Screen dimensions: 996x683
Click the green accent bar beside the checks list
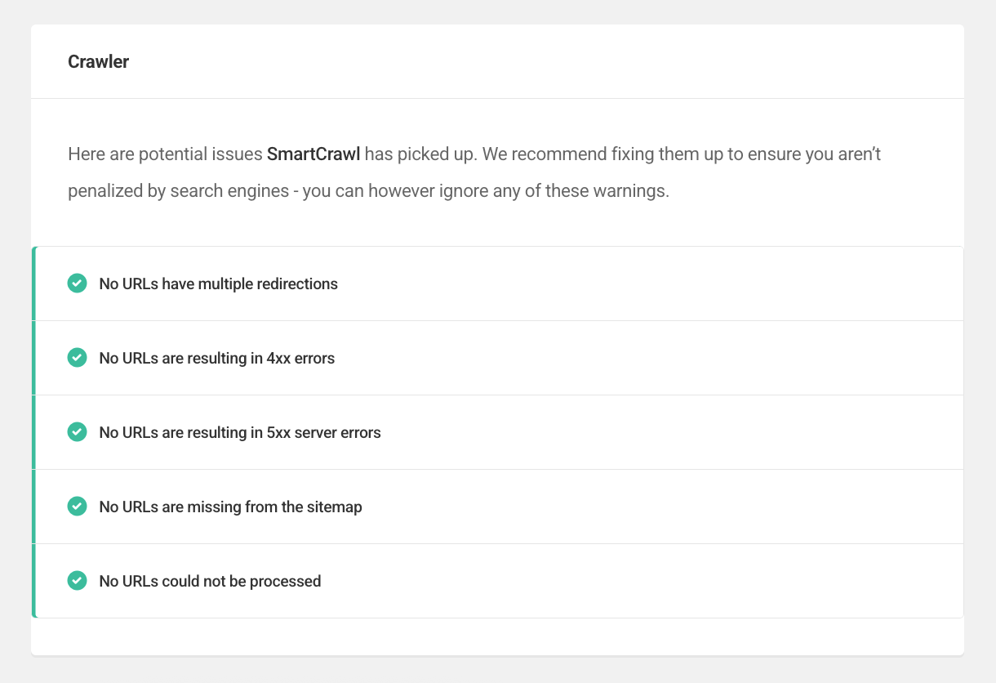point(33,431)
